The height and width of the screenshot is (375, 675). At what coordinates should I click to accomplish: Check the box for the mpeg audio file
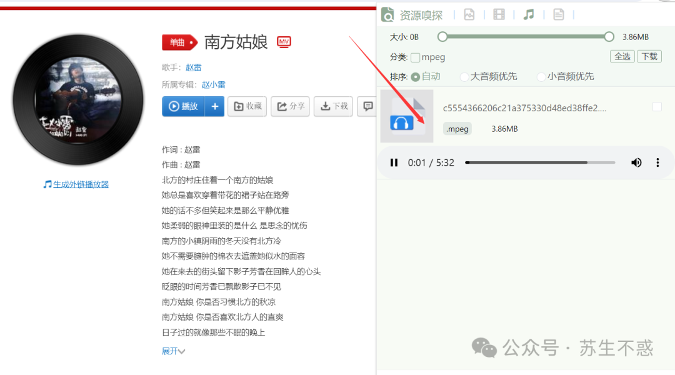pos(657,107)
